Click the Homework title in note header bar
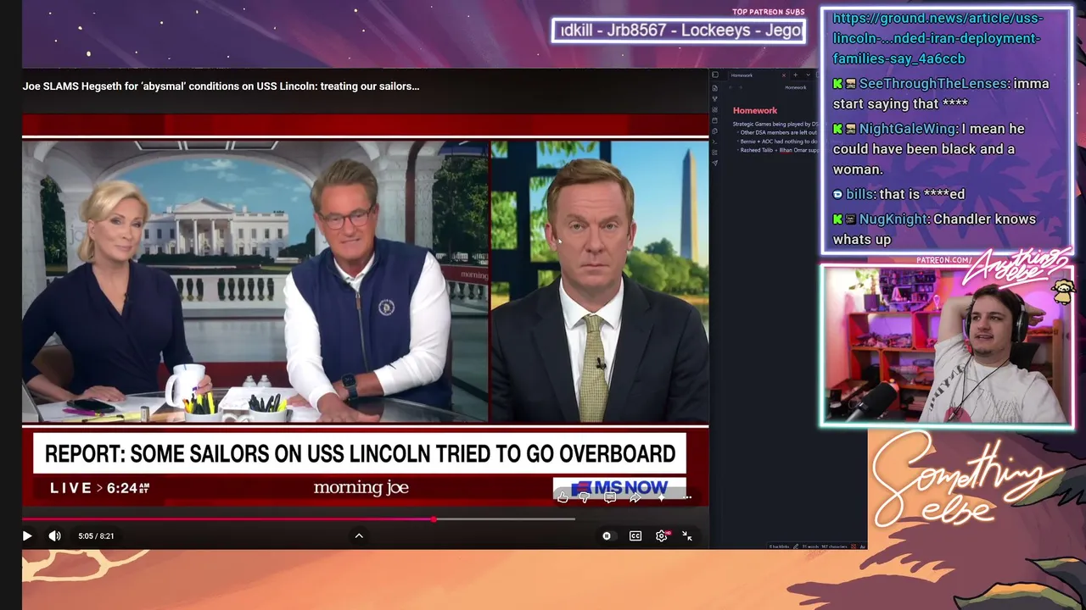Image resolution: width=1086 pixels, height=610 pixels. [795, 87]
